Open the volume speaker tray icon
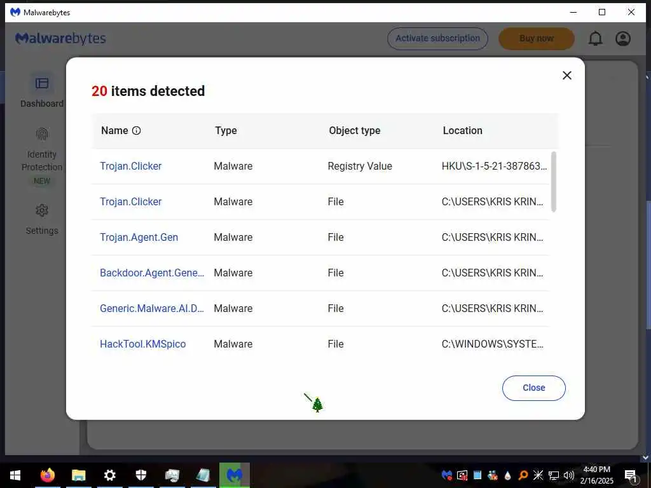This screenshot has height=488, width=651. (x=569, y=475)
